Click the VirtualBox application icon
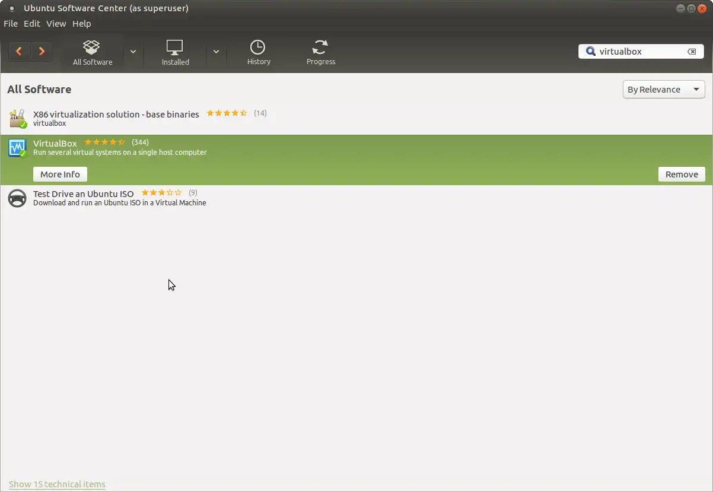The width and height of the screenshot is (713, 492). coord(18,148)
